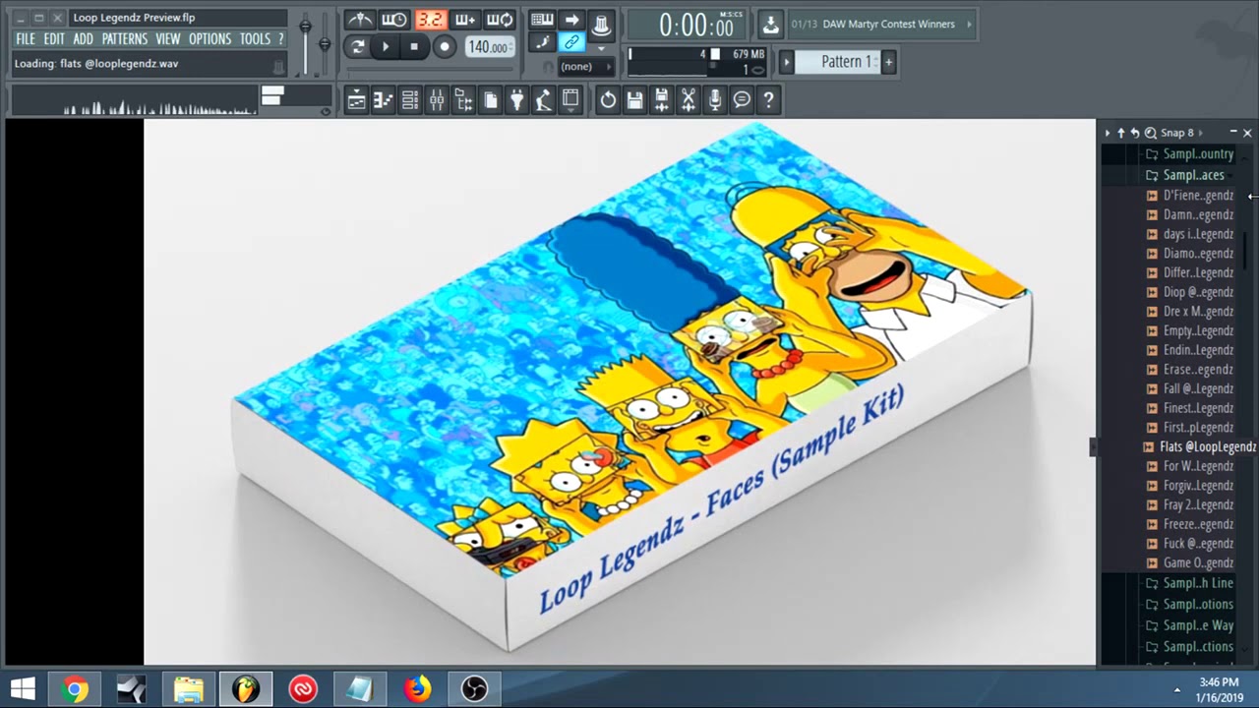Toggle the metronome
This screenshot has height=708, width=1259.
pyautogui.click(x=360, y=20)
